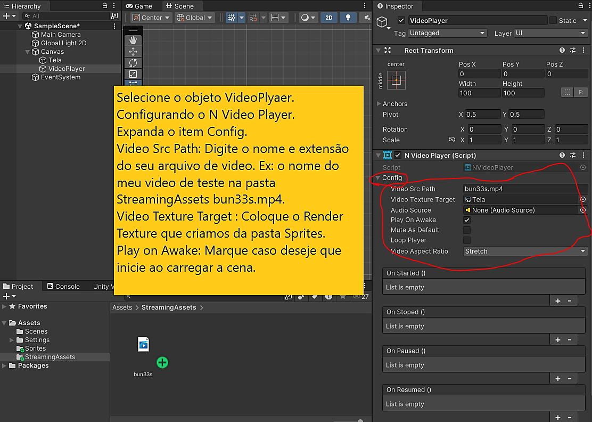
Task: Toggle VideoPlayer object active checkbox
Action: pos(401,20)
